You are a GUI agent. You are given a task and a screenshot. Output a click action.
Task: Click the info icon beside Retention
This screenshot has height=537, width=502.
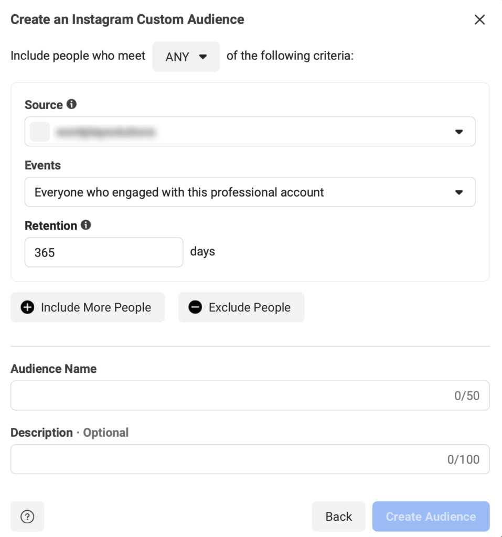click(86, 225)
